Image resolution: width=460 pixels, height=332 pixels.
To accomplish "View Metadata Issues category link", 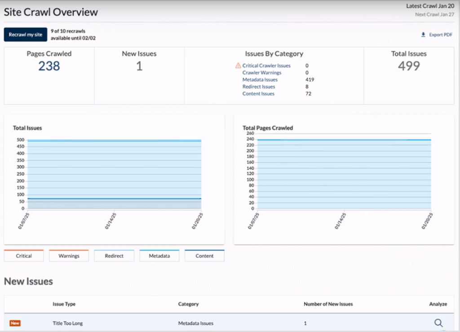I will [x=260, y=80].
